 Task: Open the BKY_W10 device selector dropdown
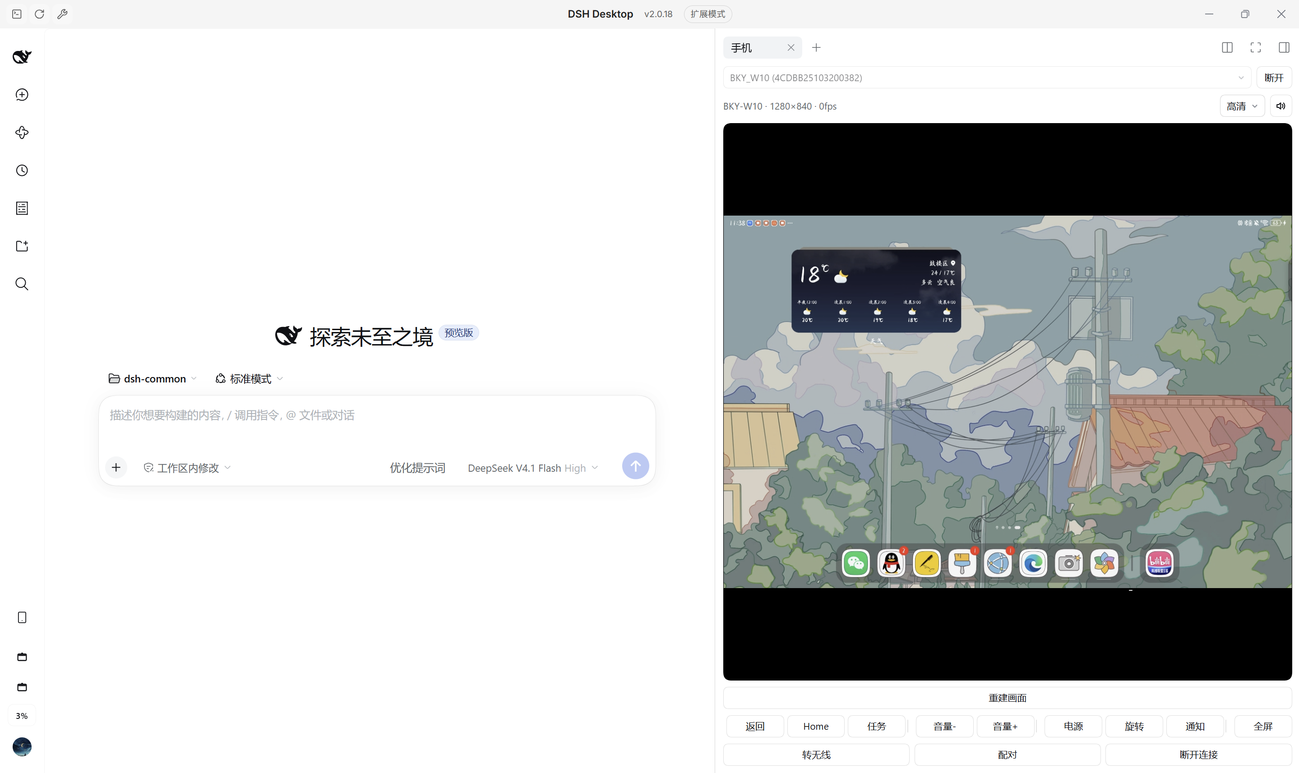pos(987,78)
